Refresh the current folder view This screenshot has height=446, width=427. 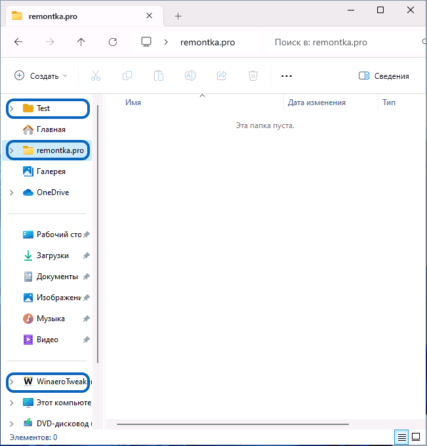coord(113,42)
